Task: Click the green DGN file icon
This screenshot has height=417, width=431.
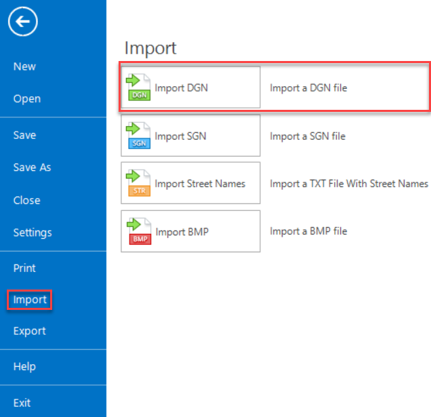Action: pos(138,87)
